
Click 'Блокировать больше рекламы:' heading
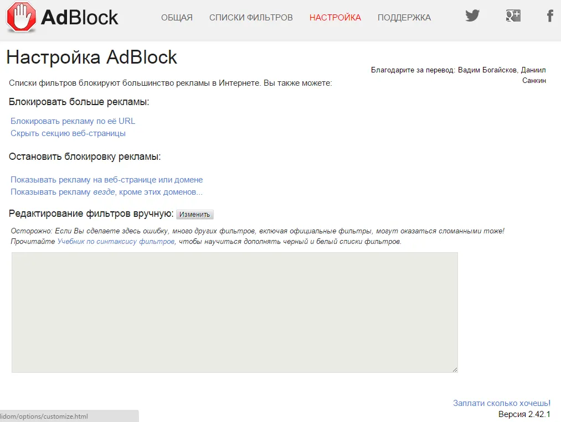pyautogui.click(x=79, y=102)
